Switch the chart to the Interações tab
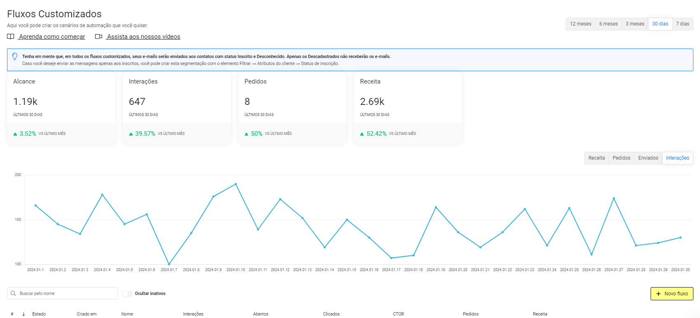This screenshot has height=318, width=700. click(678, 158)
